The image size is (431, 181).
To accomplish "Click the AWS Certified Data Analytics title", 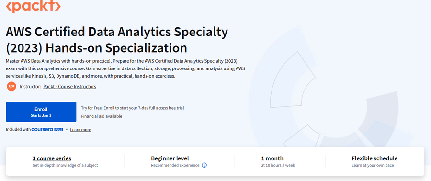I will point(117,40).
